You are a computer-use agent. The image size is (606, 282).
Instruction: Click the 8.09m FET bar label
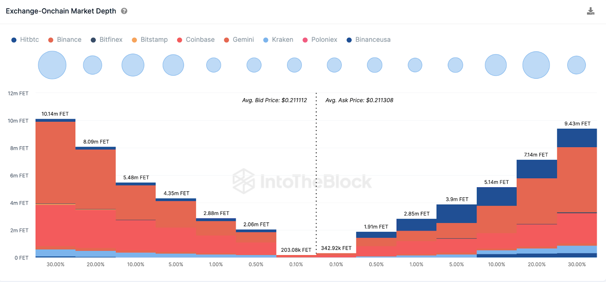tap(96, 142)
